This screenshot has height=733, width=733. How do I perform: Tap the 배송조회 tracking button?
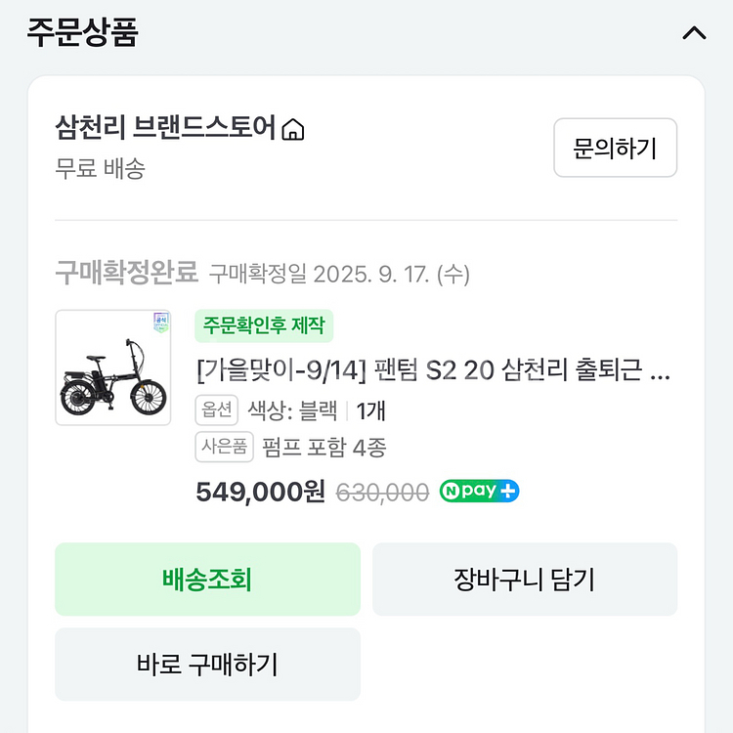(x=207, y=580)
